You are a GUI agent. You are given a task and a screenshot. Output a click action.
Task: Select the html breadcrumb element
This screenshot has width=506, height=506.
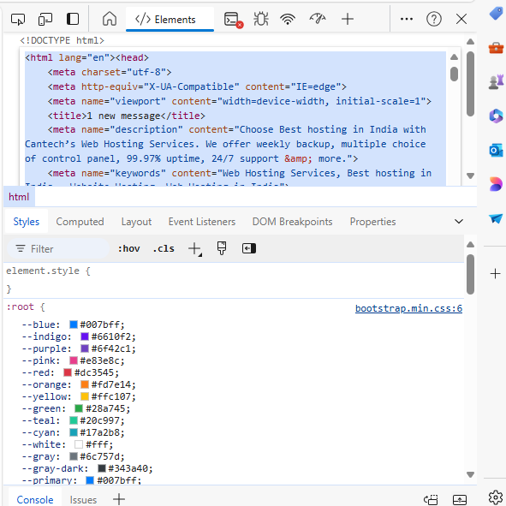(19, 197)
